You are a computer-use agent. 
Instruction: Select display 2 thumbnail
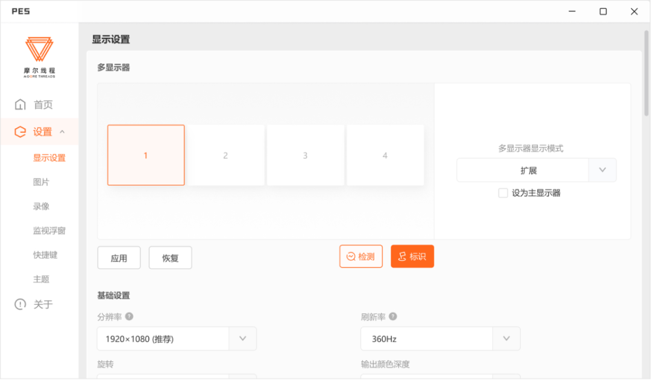tap(225, 155)
